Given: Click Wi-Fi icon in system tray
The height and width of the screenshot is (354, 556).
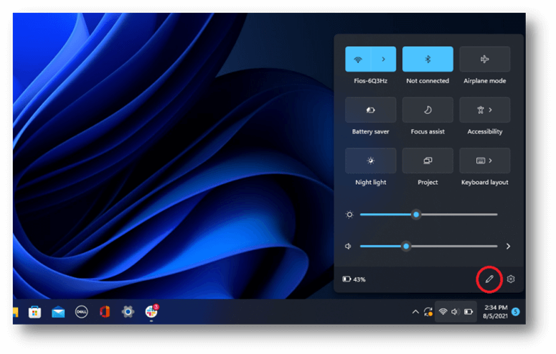Looking at the screenshot, I should pyautogui.click(x=443, y=312).
